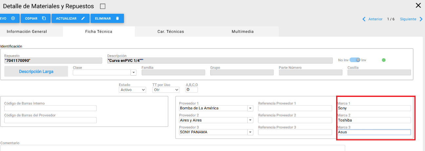The height and width of the screenshot is (151, 425).
Task: Close the Detalle de Materiales window
Action: pyautogui.click(x=418, y=6)
